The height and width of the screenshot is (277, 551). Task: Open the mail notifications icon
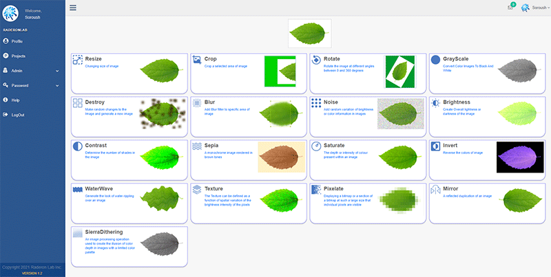(510, 8)
